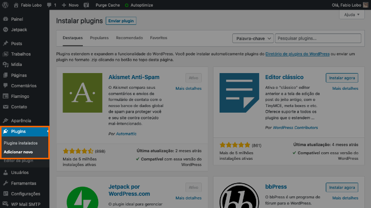Image resolution: width=371 pixels, height=208 pixels.
Task: Open Mais detalhes for Editor clássico
Action: 345,88
